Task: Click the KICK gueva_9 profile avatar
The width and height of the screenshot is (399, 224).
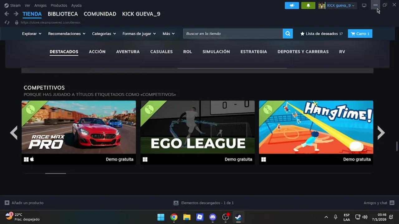Action: click(x=322, y=5)
